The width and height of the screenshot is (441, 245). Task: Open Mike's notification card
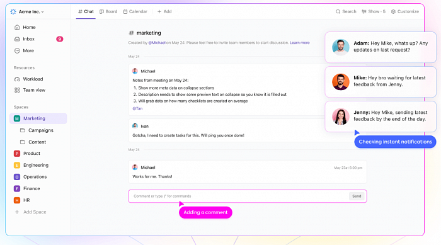click(x=381, y=82)
